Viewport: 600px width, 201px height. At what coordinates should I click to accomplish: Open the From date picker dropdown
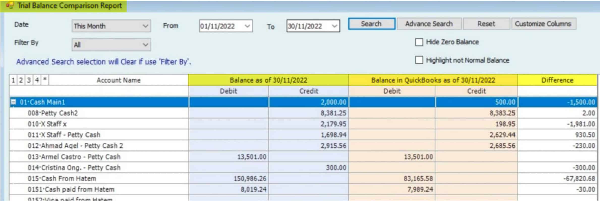click(247, 26)
